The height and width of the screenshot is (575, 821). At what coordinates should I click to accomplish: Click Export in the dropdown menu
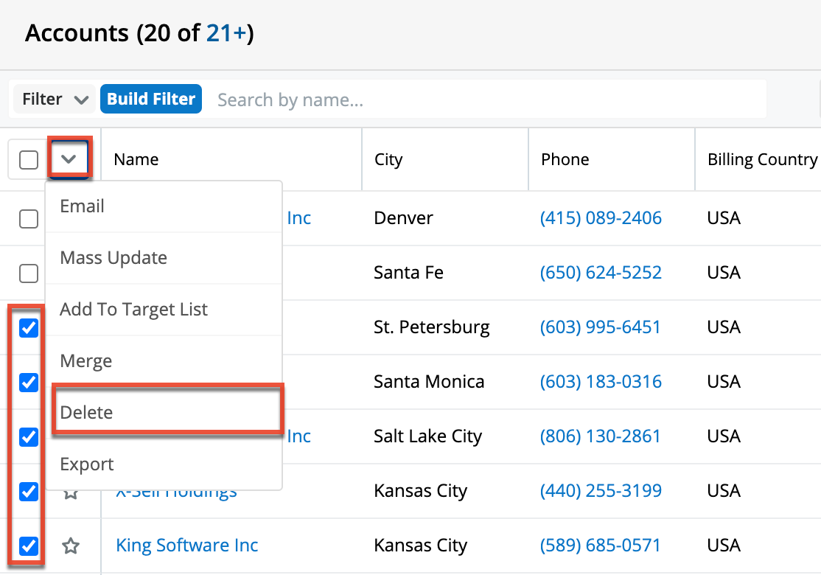(87, 464)
